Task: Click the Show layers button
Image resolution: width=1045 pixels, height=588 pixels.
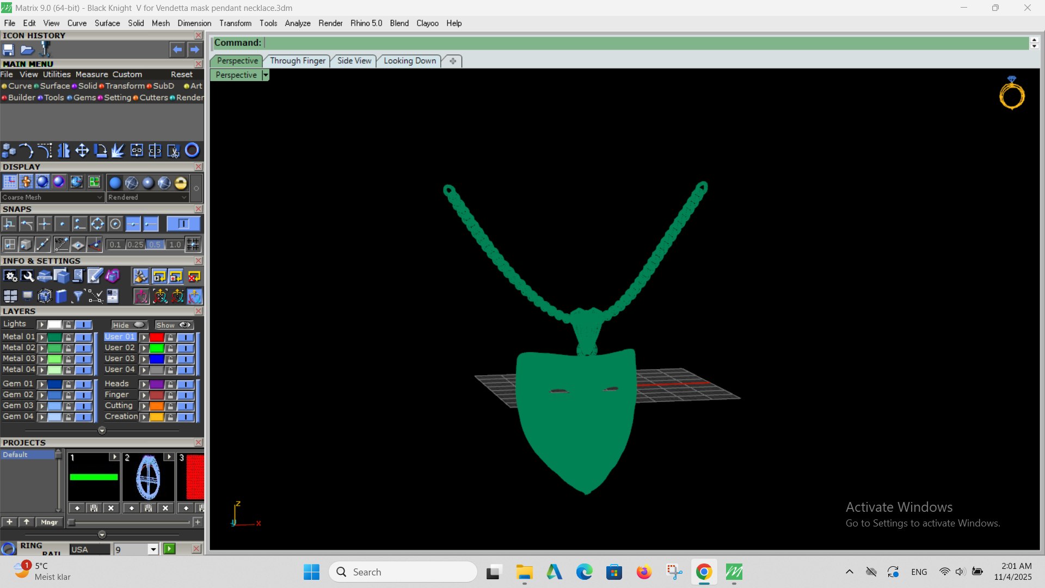Action: (174, 325)
